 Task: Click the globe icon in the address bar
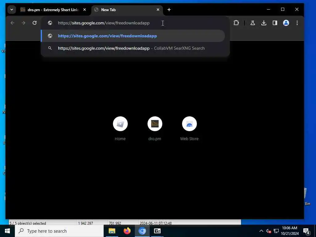point(50,23)
